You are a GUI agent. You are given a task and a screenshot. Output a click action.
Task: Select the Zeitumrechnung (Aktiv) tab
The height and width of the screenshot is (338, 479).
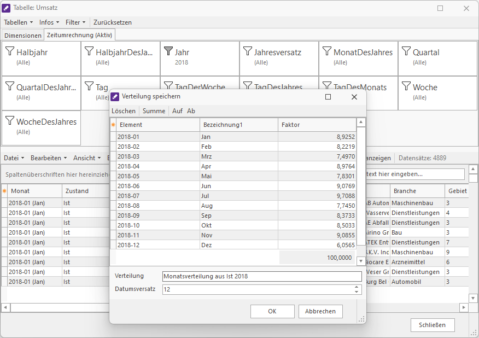[x=79, y=36]
